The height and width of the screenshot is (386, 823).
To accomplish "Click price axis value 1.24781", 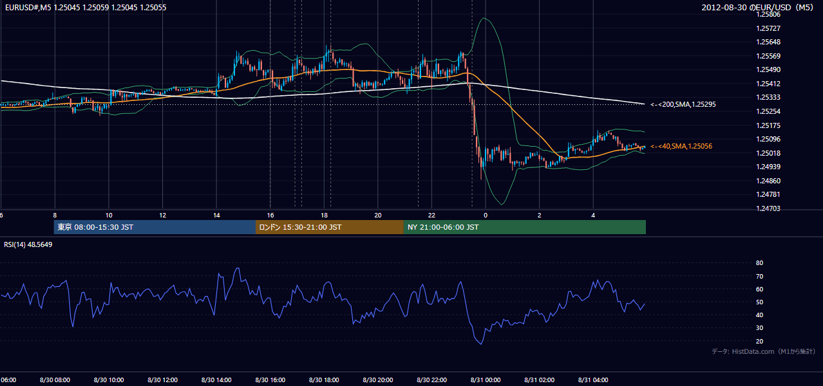I will [768, 194].
